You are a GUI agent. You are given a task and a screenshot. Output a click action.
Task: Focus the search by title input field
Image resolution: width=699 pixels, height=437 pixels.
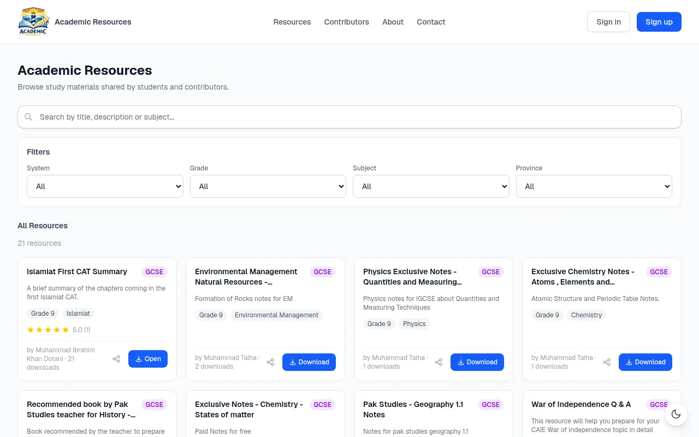click(349, 117)
